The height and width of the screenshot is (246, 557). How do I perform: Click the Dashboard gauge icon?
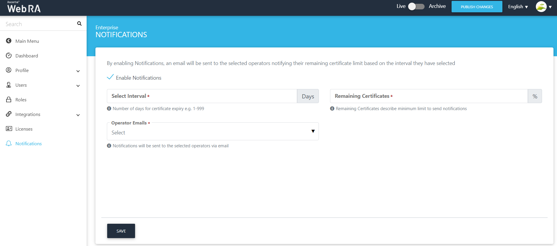pyautogui.click(x=9, y=55)
